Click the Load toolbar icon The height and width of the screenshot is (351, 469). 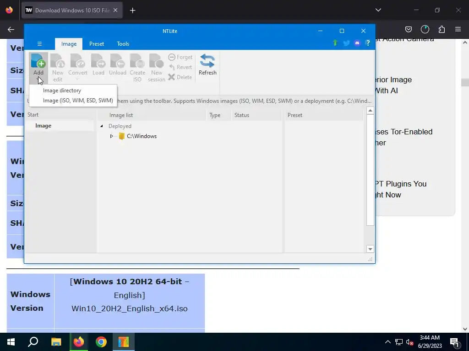[x=98, y=61]
